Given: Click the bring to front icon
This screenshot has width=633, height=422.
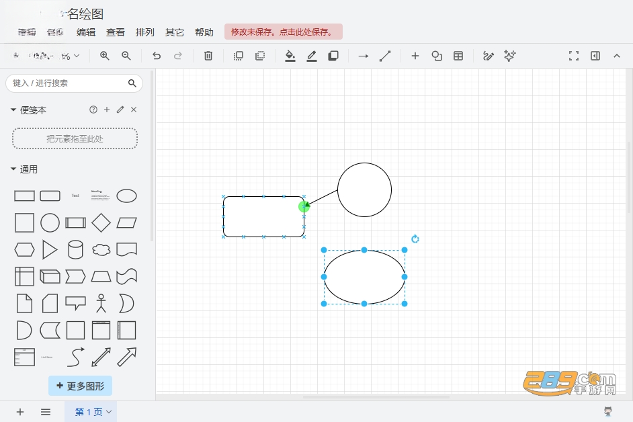Looking at the screenshot, I should point(239,56).
